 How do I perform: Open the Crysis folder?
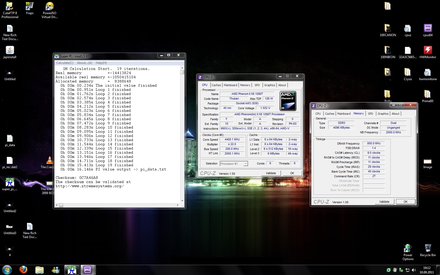point(408,74)
